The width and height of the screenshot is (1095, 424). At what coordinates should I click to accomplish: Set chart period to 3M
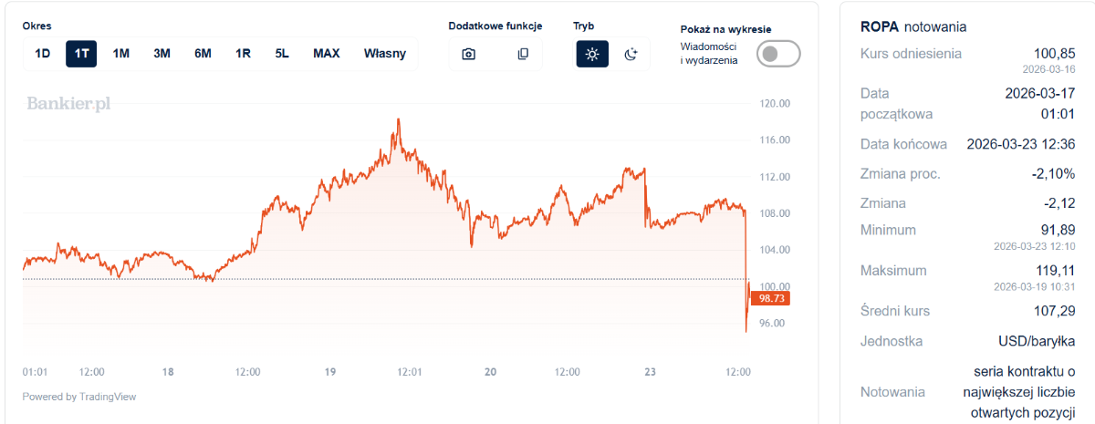(x=162, y=54)
